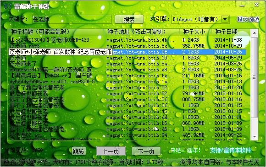Select the Btdepot engine combo box
This screenshot has height=167, width=266.
(x=200, y=19)
